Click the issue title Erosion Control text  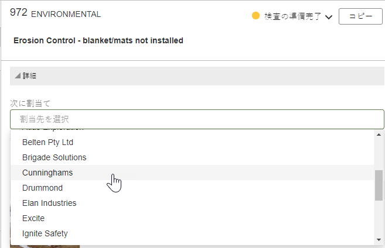[x=98, y=40]
